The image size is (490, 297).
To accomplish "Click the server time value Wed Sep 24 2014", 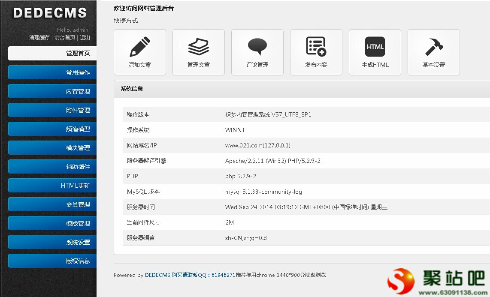I will (x=306, y=207).
